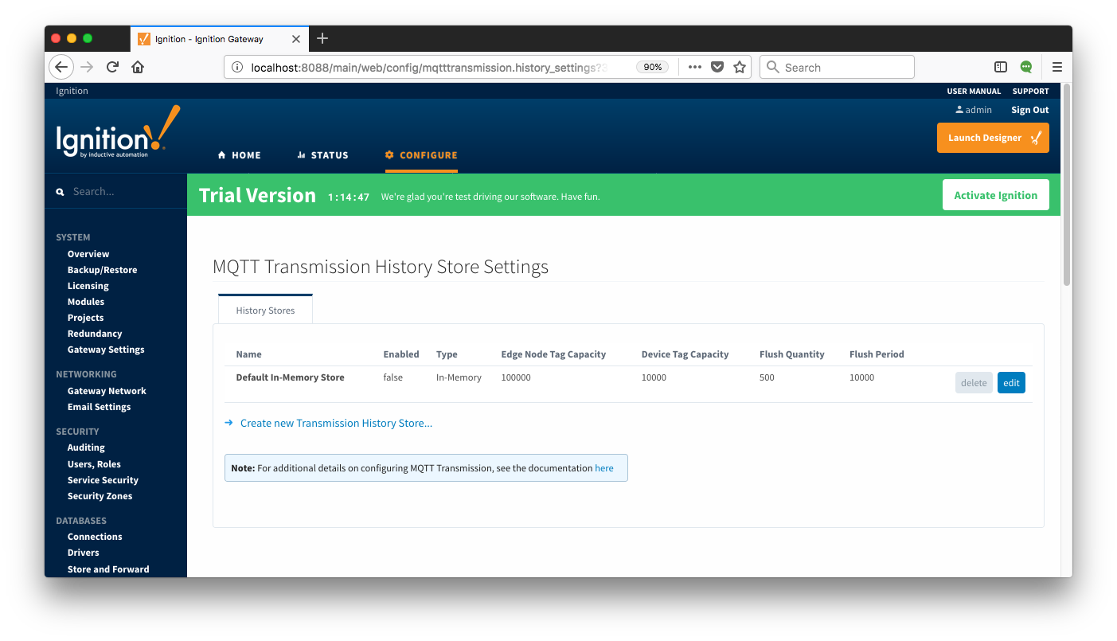Click the Edge Node Tag Capacity value 100000

pyautogui.click(x=516, y=377)
